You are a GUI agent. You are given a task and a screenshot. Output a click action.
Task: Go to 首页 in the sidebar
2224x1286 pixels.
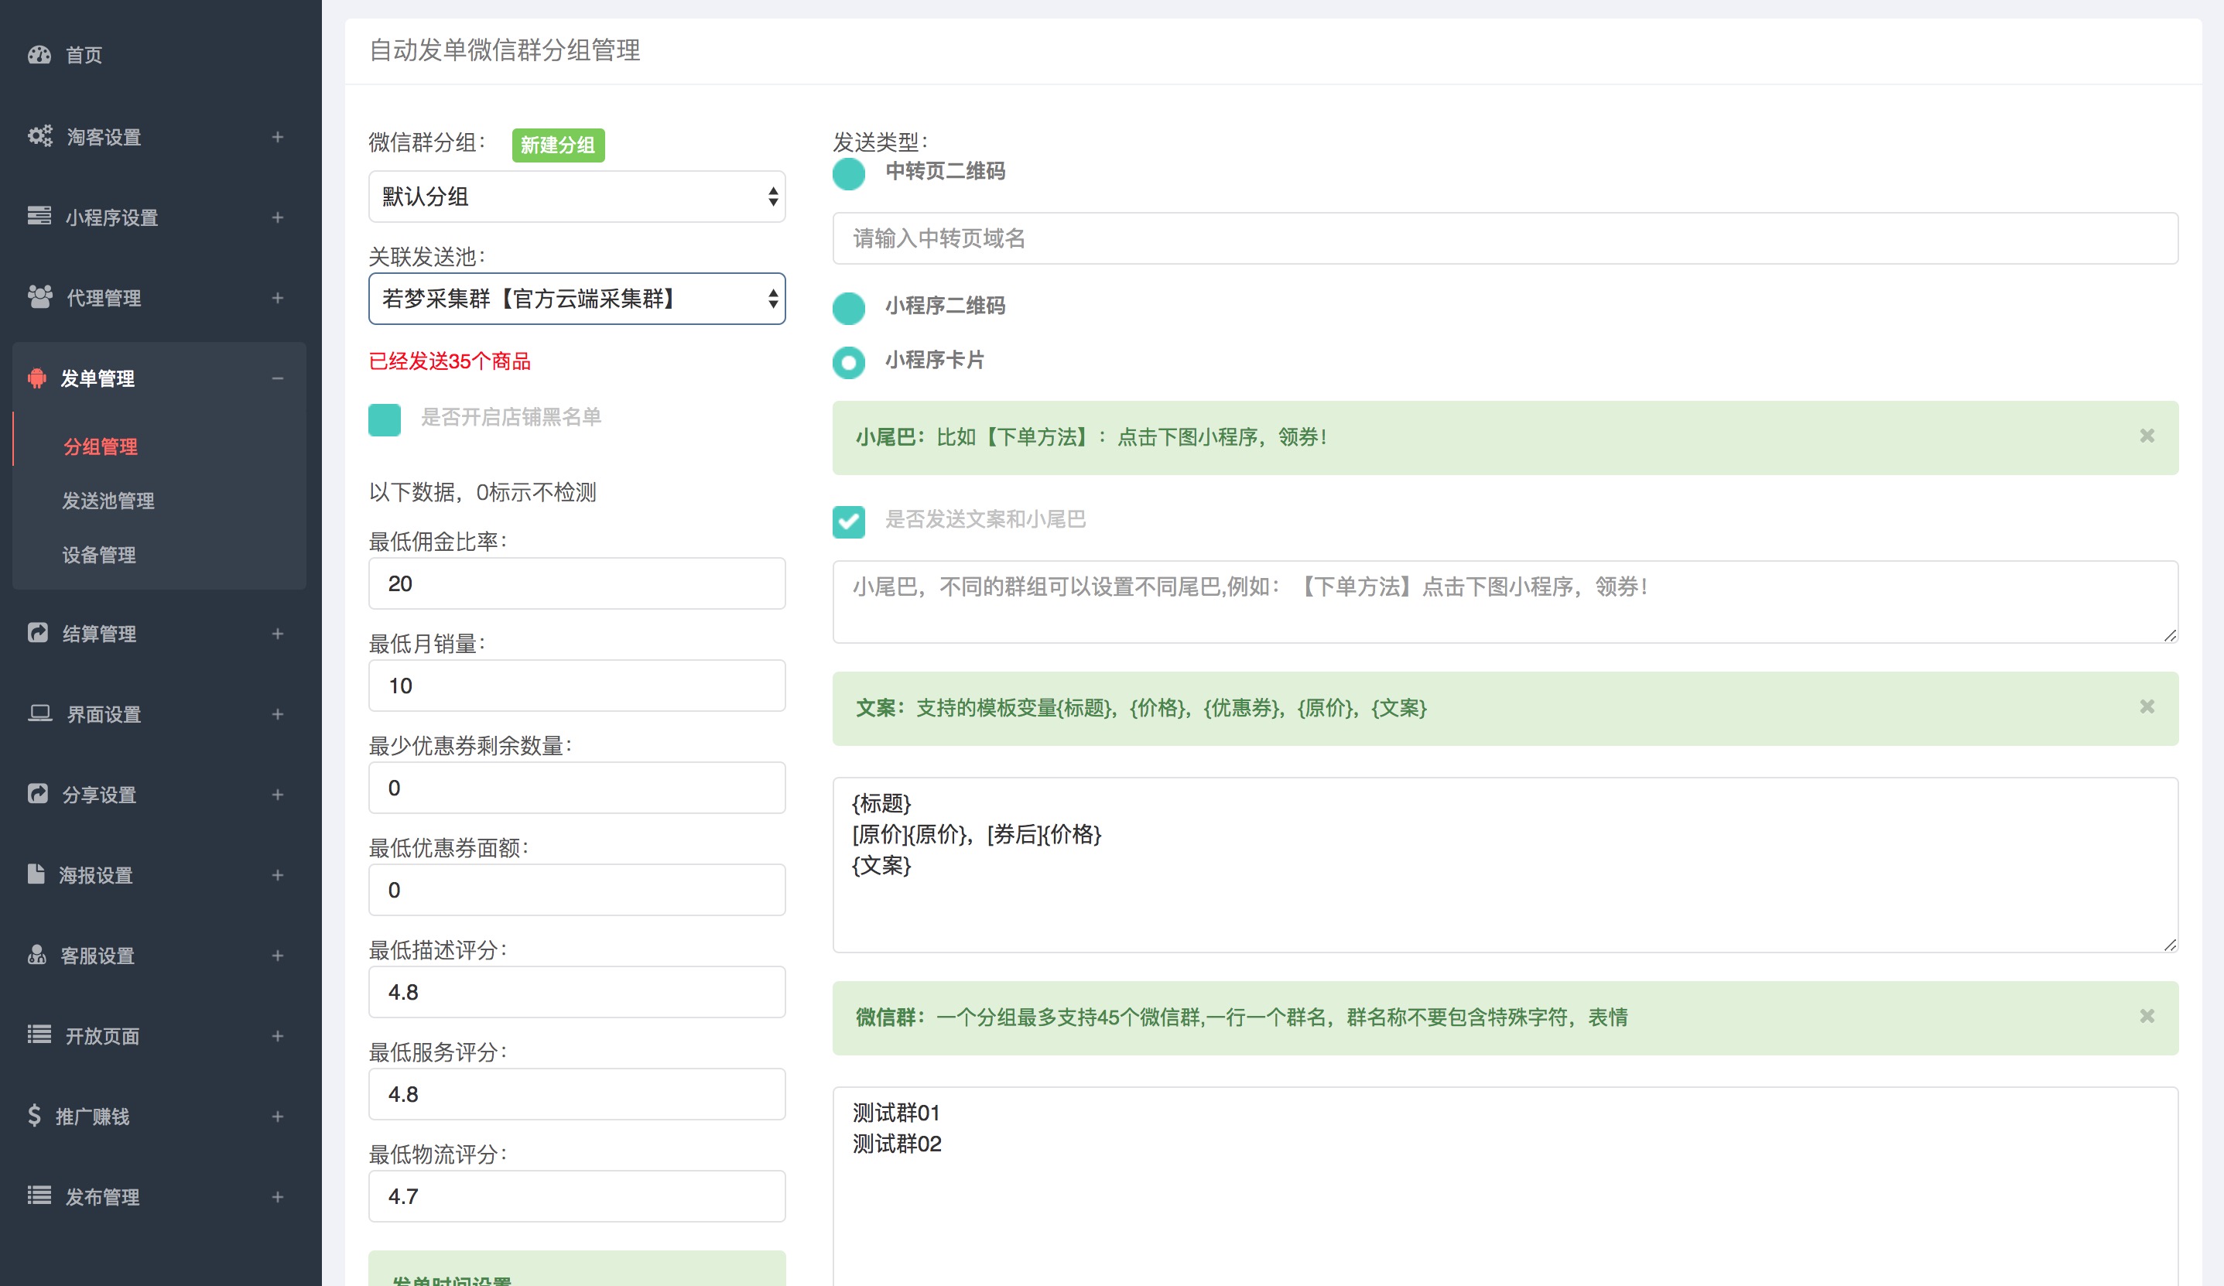click(84, 55)
